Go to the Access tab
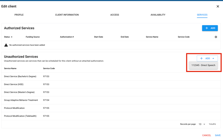The width and height of the screenshot is (223, 139). 115,15
